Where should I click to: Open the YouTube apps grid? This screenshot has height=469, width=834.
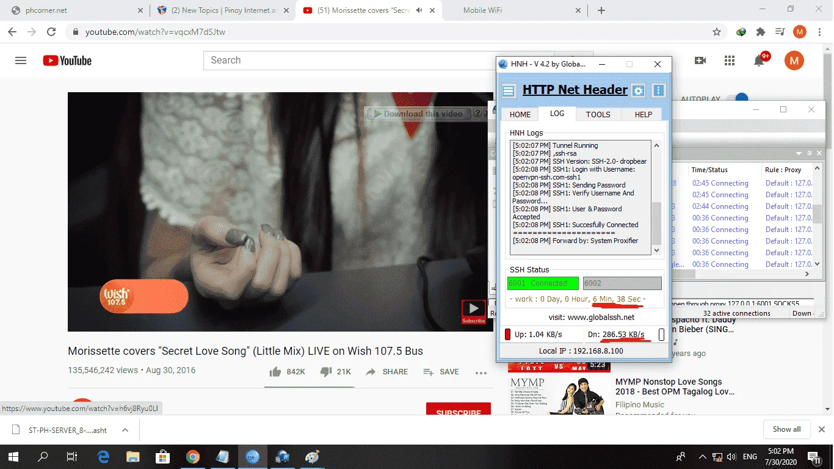coord(730,60)
